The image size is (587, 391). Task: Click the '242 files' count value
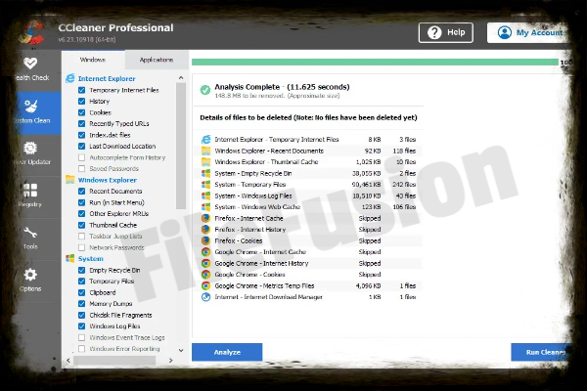tap(405, 185)
